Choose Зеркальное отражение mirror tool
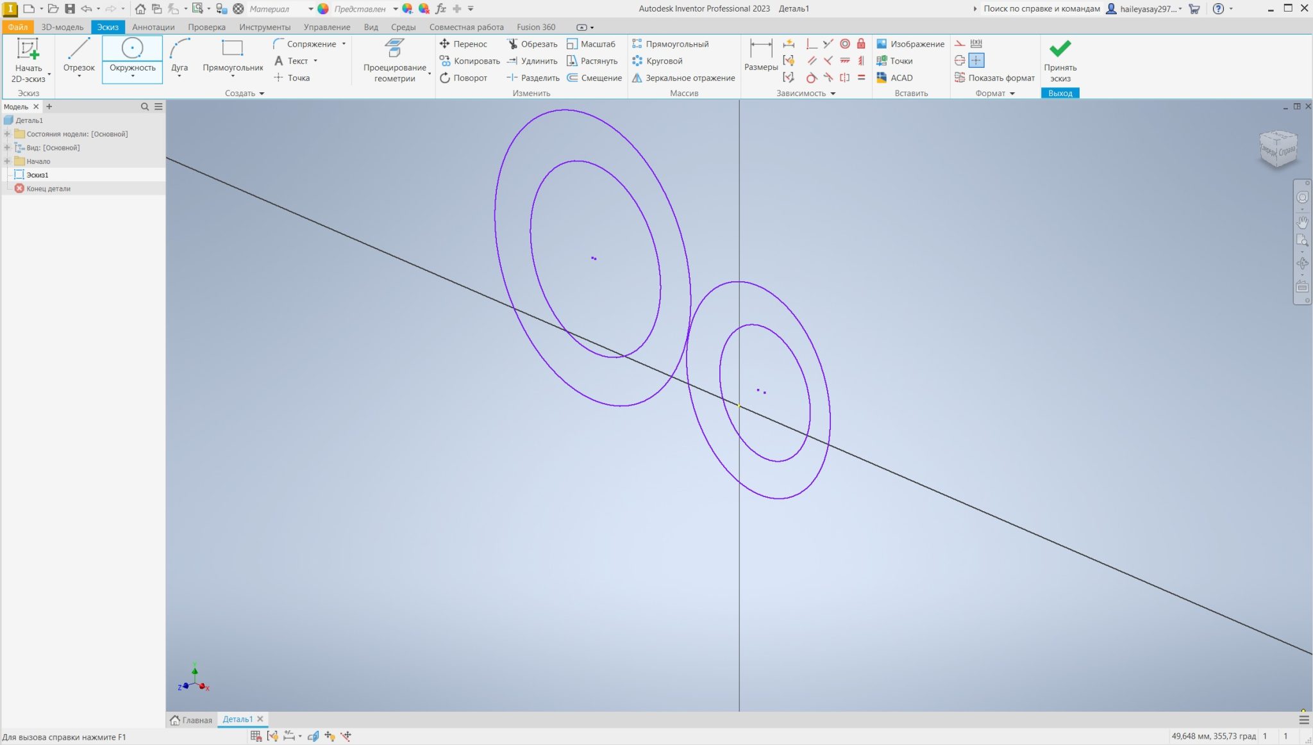The image size is (1313, 745). click(x=683, y=78)
